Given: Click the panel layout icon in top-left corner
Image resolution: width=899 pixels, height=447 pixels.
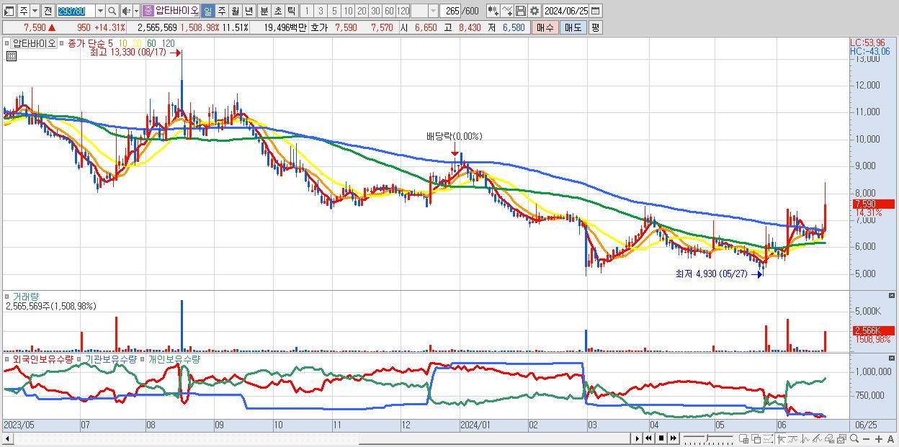Looking at the screenshot, I should [9, 11].
